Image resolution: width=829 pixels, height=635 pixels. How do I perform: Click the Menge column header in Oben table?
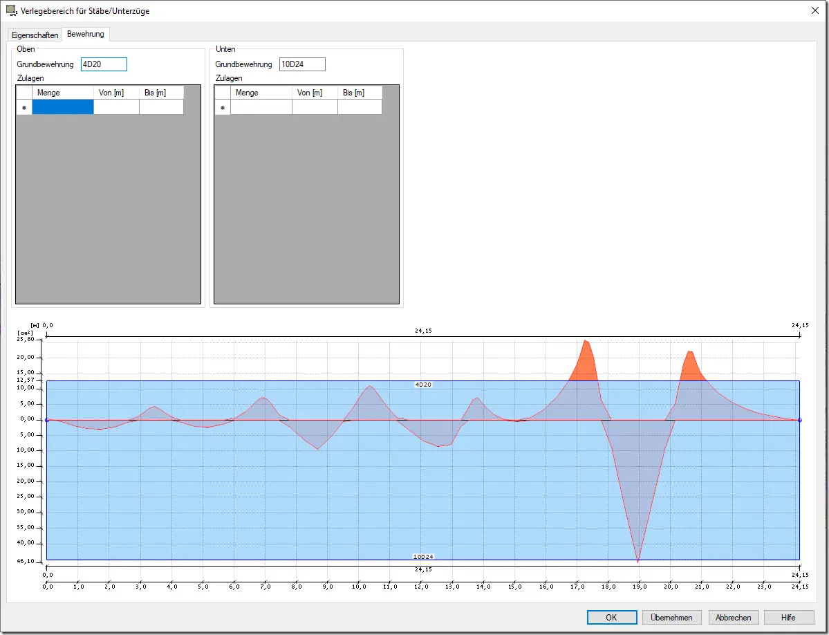tap(63, 93)
